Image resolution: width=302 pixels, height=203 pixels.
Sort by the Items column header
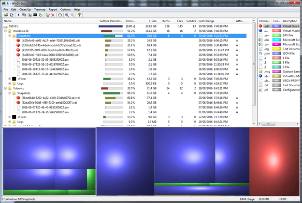164,21
